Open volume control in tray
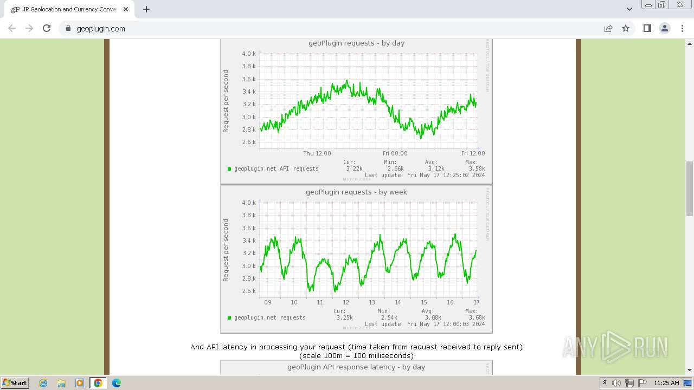 tap(616, 383)
